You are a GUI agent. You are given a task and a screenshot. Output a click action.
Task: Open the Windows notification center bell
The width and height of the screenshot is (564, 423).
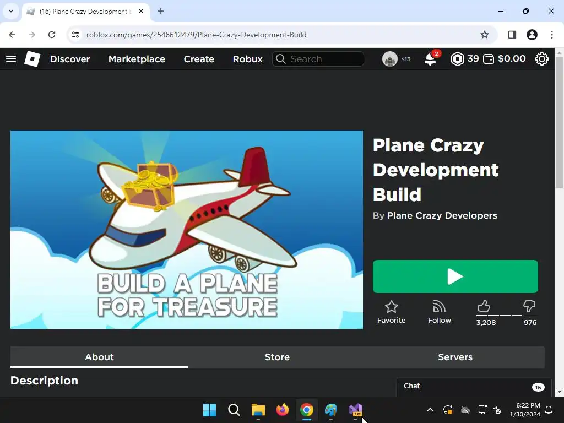549,410
